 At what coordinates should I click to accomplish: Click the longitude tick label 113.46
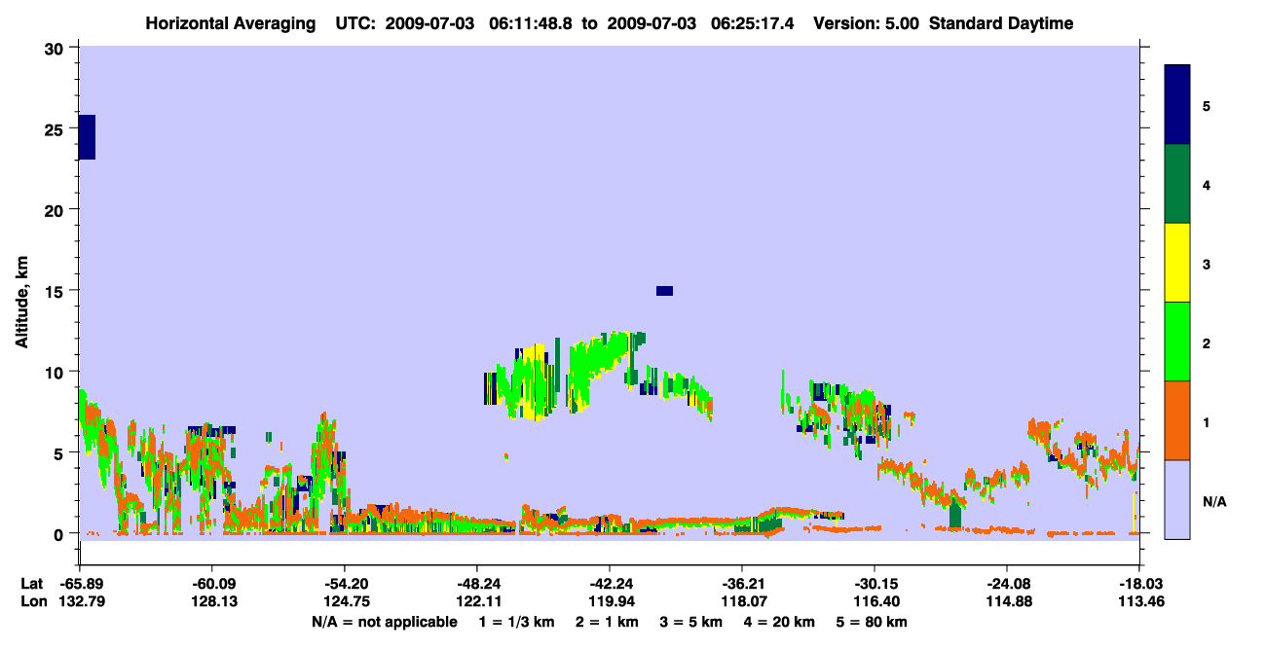coord(1140,602)
